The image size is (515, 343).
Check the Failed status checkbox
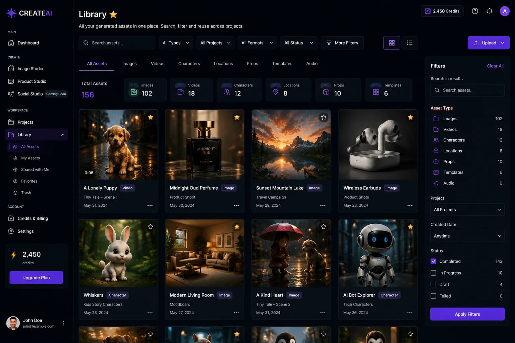(x=434, y=296)
